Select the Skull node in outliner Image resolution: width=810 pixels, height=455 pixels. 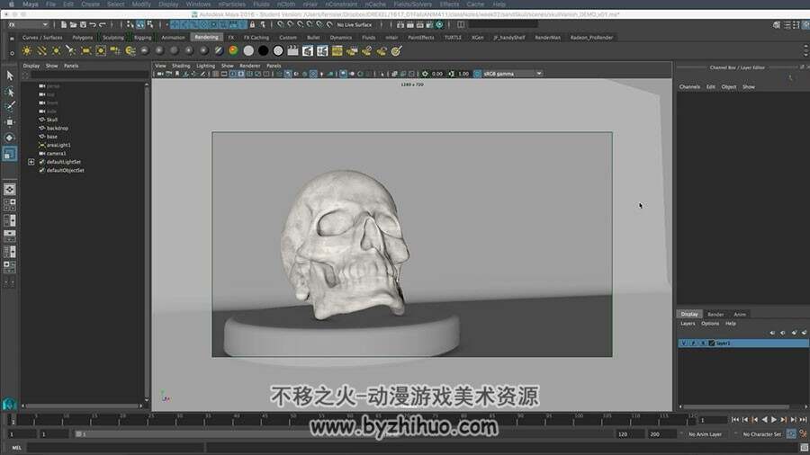tap(51, 120)
